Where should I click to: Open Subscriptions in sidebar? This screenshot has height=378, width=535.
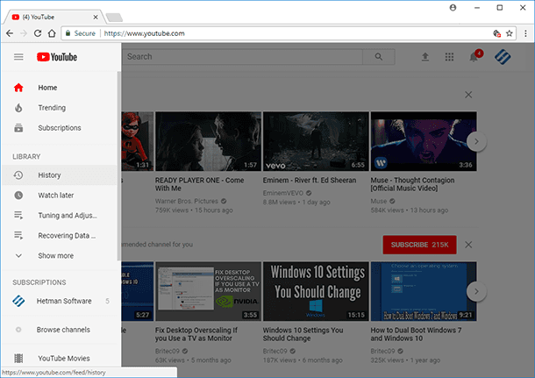click(x=60, y=128)
